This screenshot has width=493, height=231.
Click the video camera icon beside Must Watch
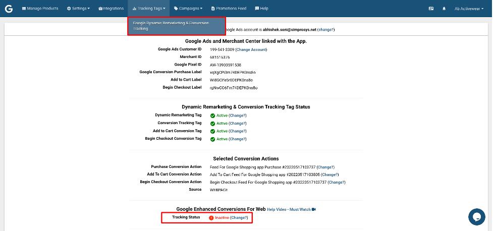click(x=314, y=209)
